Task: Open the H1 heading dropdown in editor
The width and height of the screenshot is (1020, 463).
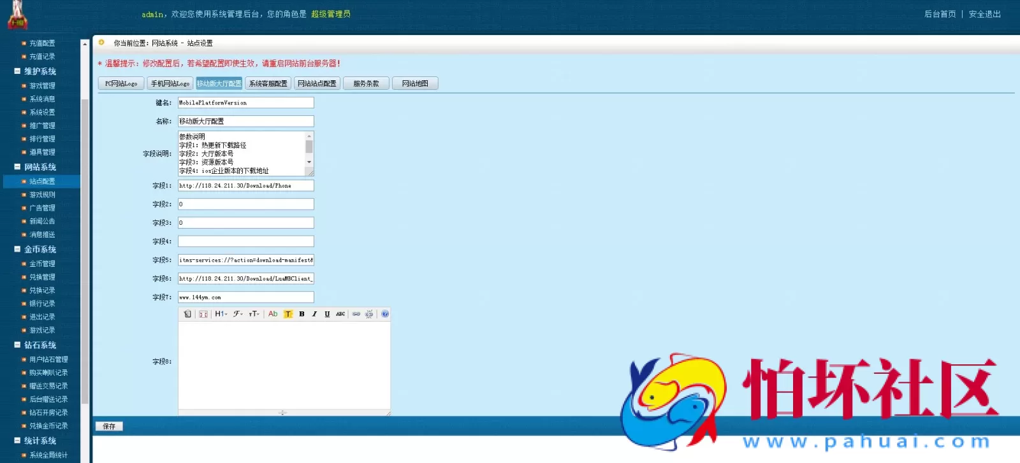Action: (x=221, y=314)
